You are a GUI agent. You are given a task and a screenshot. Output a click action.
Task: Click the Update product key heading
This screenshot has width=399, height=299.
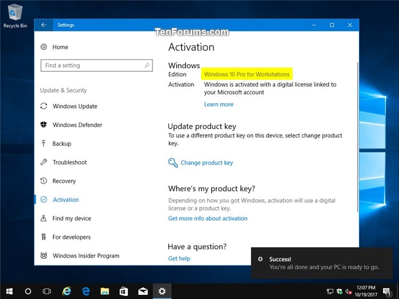coord(202,126)
